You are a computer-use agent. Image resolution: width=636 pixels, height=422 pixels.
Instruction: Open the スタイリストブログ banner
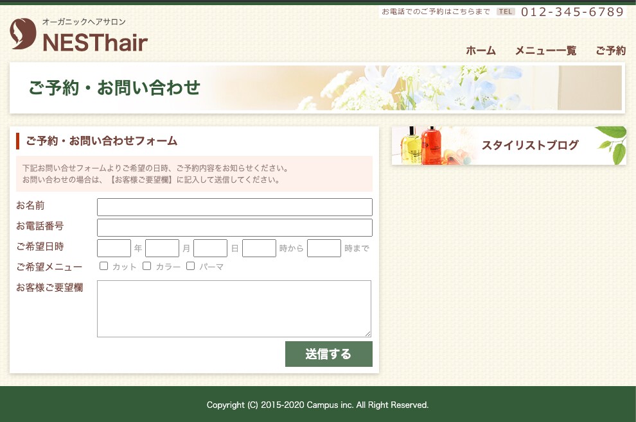509,146
